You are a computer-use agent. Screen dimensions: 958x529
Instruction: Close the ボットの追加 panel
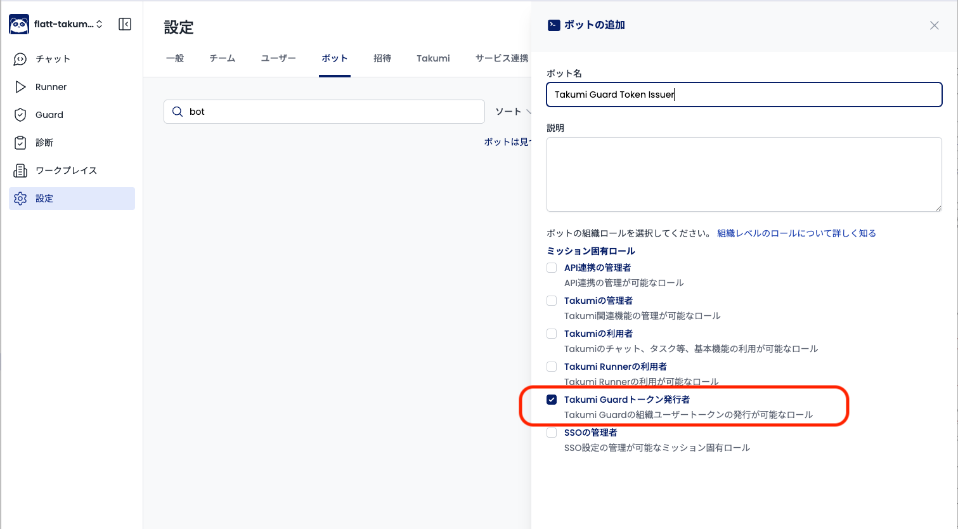(x=934, y=25)
